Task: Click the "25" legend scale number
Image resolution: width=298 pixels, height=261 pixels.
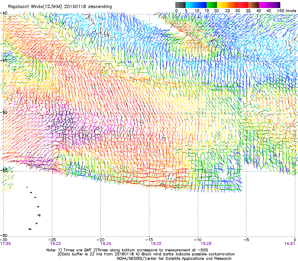Action: pos(228,11)
